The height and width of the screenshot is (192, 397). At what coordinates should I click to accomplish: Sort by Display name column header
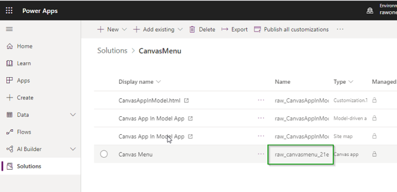point(140,82)
